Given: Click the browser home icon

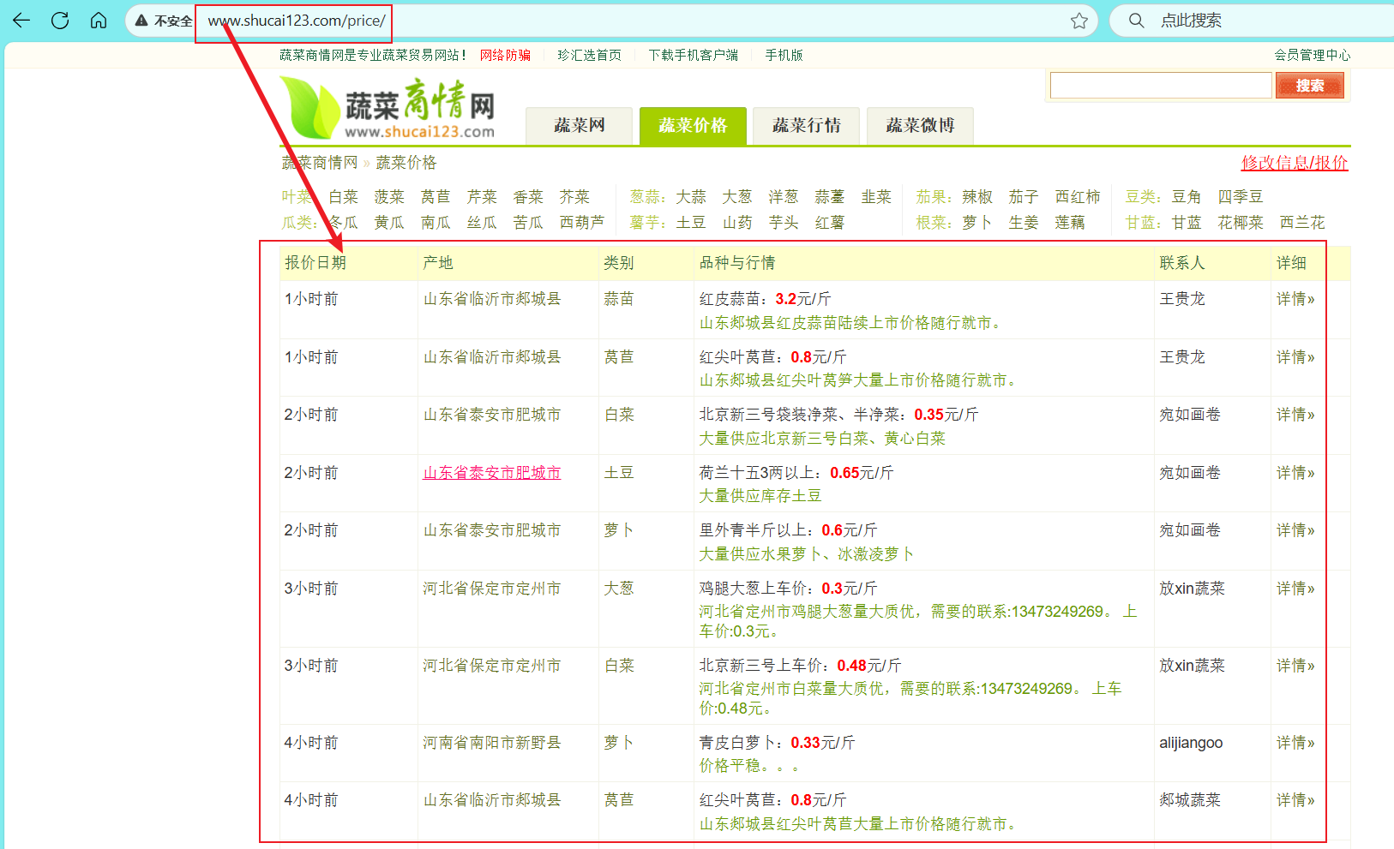Looking at the screenshot, I should click(x=98, y=21).
